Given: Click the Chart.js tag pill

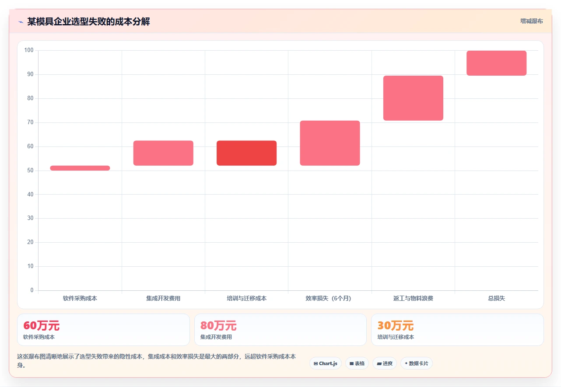Looking at the screenshot, I should [326, 363].
